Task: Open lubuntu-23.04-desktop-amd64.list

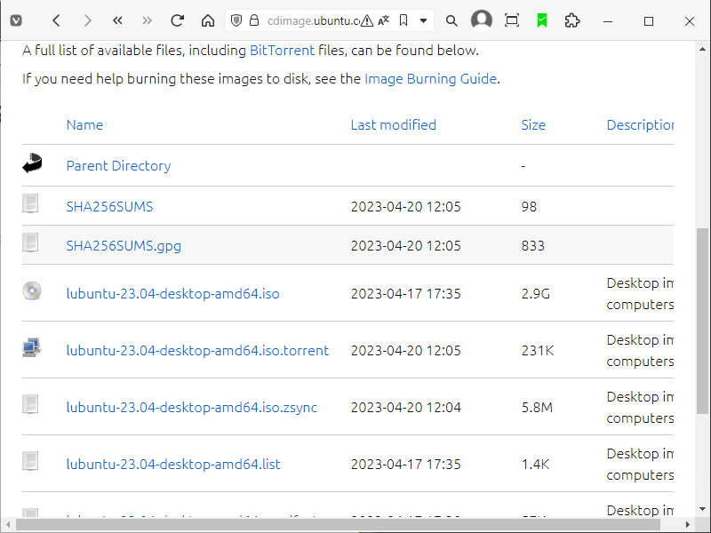Action: pyautogui.click(x=173, y=464)
